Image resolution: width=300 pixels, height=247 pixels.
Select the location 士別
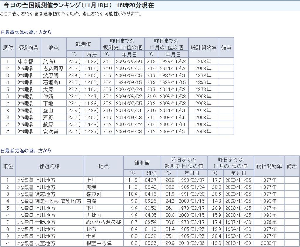point(91,236)
